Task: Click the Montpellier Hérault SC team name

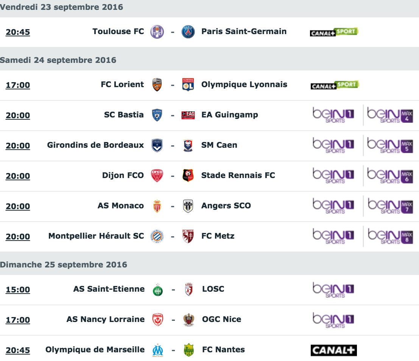Action: point(96,236)
